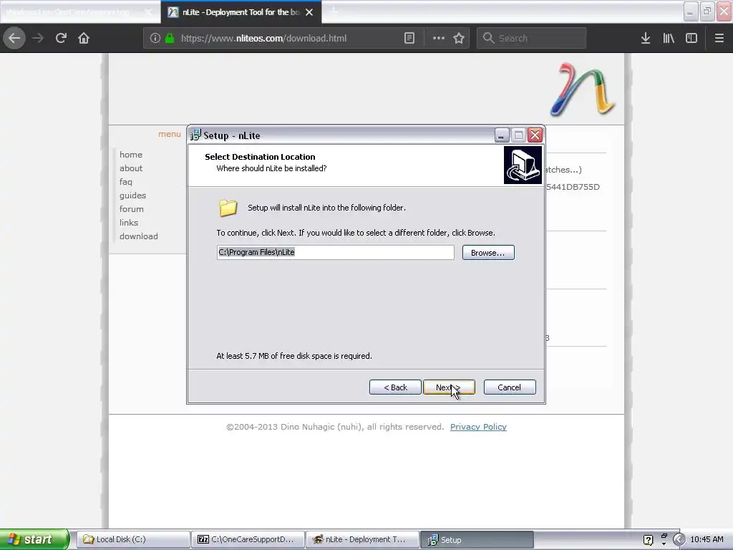Switch to C:\OneCareSupportD... taskbar item

point(248,539)
